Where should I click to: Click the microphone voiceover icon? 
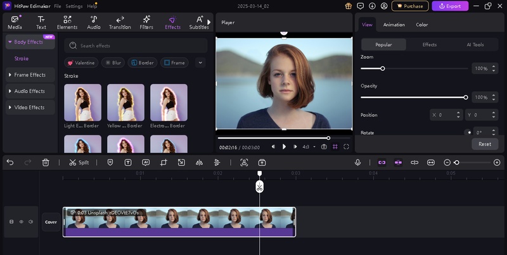coord(357,163)
